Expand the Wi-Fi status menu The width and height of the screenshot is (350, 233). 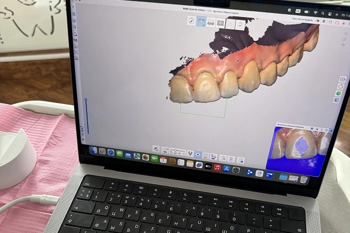point(316,13)
